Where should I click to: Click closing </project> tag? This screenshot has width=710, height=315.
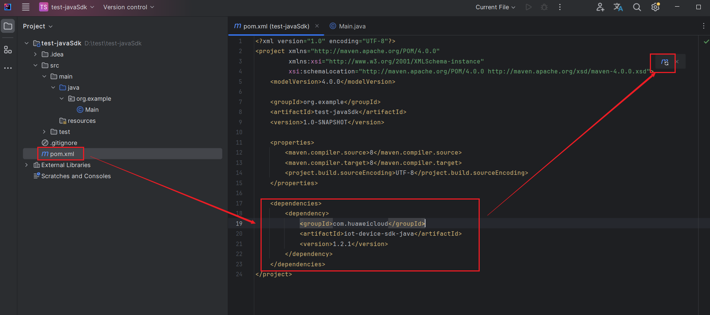point(273,274)
